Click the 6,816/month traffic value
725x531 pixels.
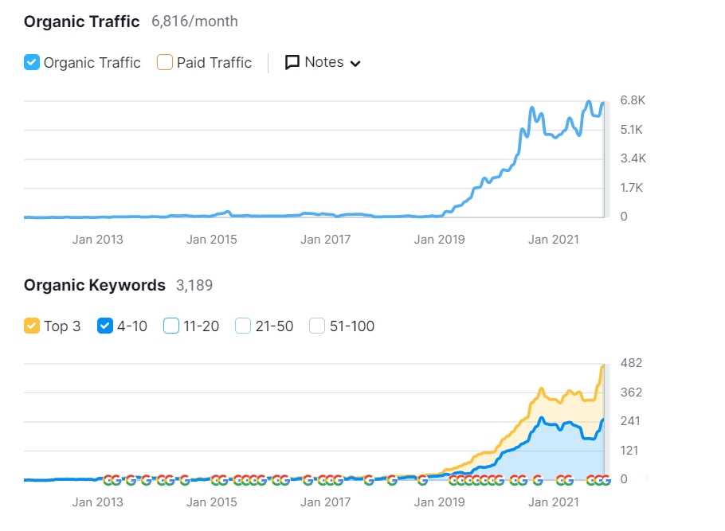[194, 21]
